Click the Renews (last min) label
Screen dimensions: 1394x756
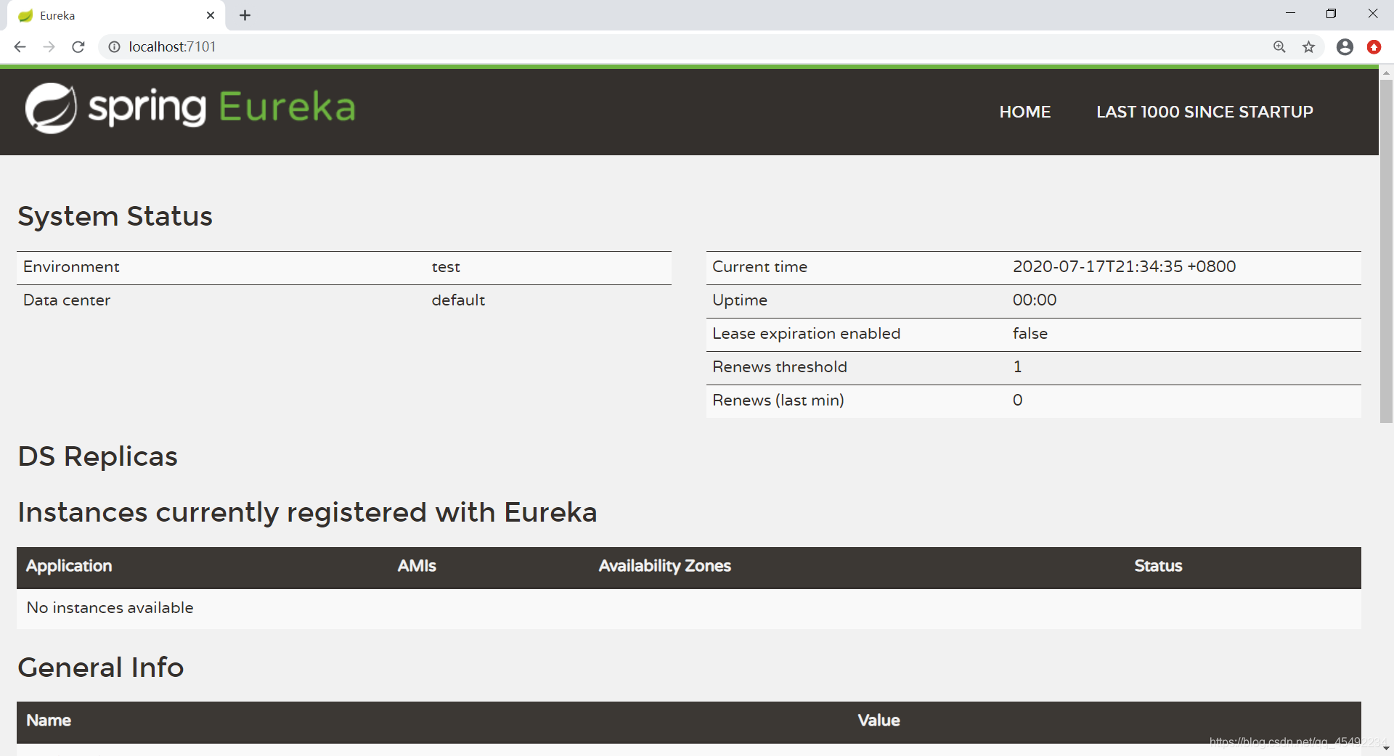(778, 400)
